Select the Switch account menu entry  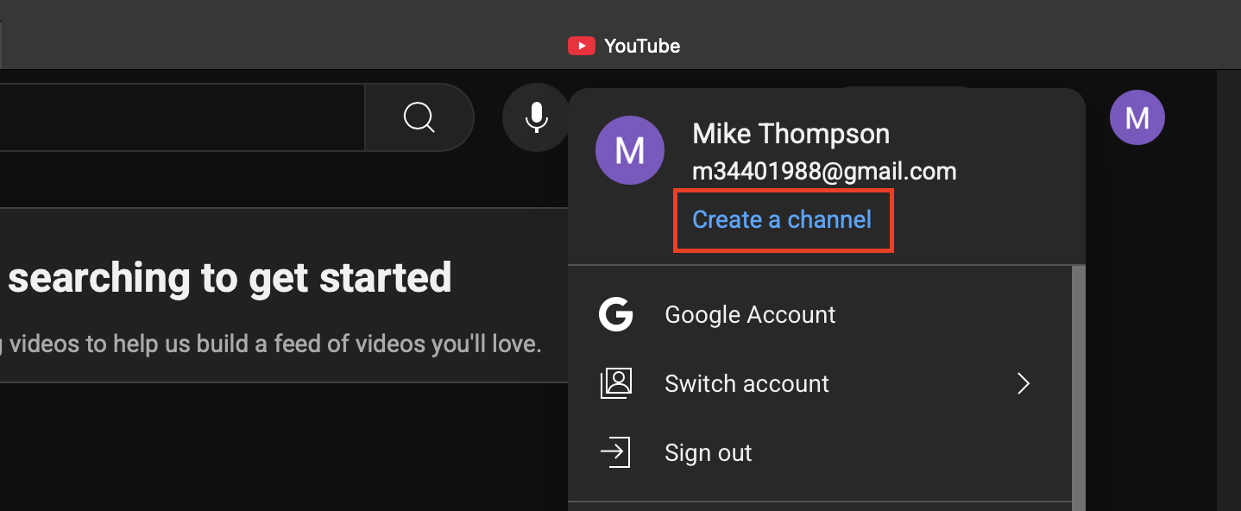[x=820, y=383]
